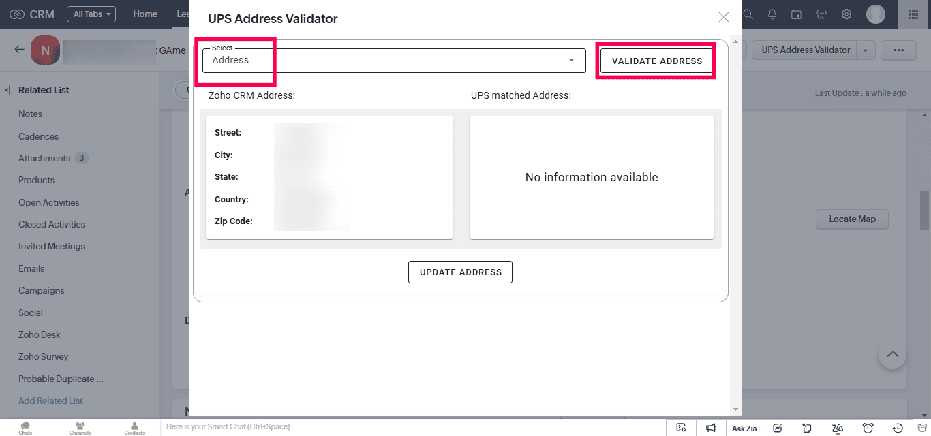The width and height of the screenshot is (931, 436).
Task: Open Closed Activities in Related List
Action: 52,224
